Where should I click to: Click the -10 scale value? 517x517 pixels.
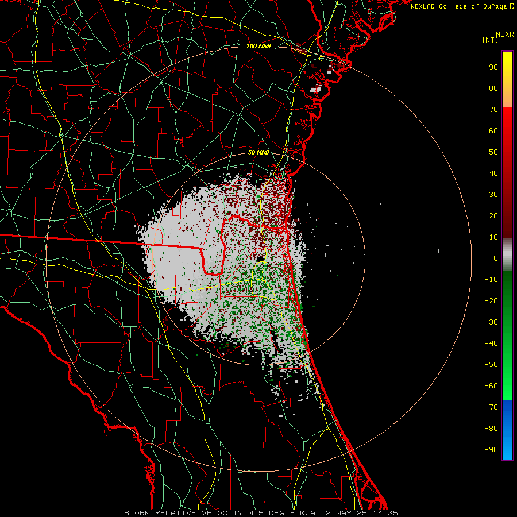tap(491, 280)
